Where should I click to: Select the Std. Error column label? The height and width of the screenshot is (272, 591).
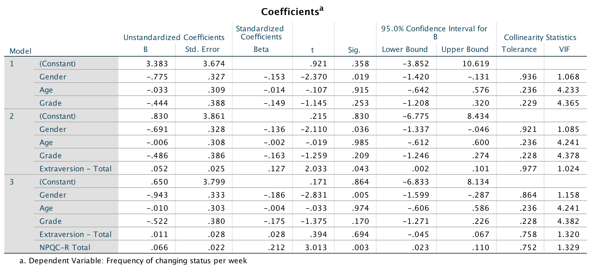(x=202, y=49)
